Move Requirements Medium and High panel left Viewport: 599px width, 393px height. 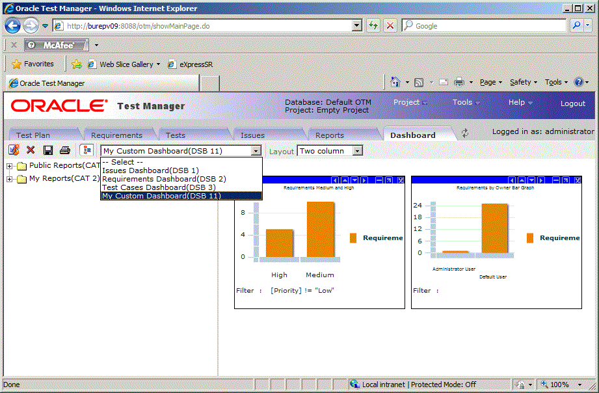click(335, 180)
